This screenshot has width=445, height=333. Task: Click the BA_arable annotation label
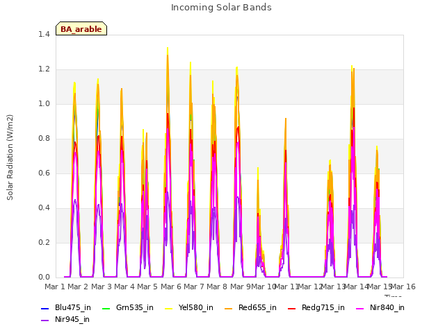[81, 28]
